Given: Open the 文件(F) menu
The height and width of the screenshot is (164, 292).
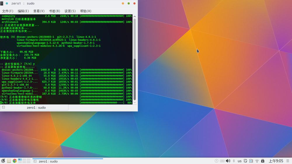Looking at the screenshot, I should 8,11.
